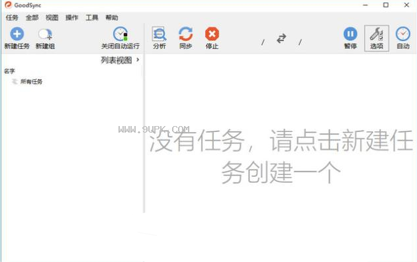Click the left folder path slash

pos(263,42)
